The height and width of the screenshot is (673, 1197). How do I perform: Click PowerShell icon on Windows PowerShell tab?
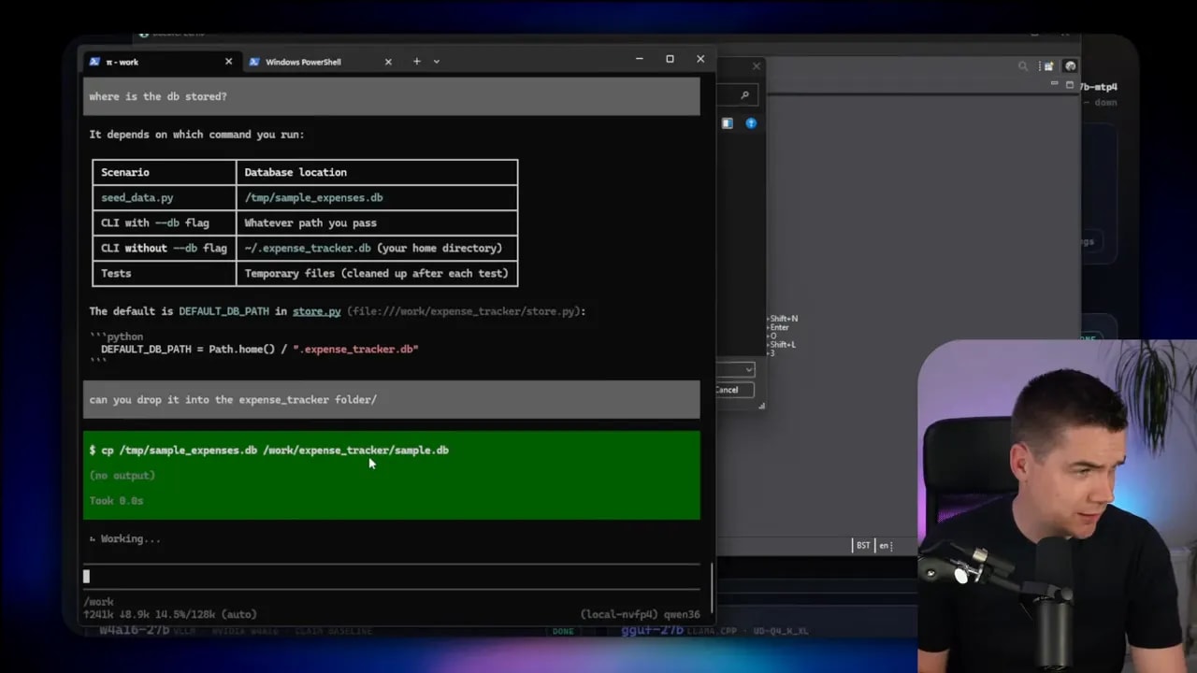[254, 62]
